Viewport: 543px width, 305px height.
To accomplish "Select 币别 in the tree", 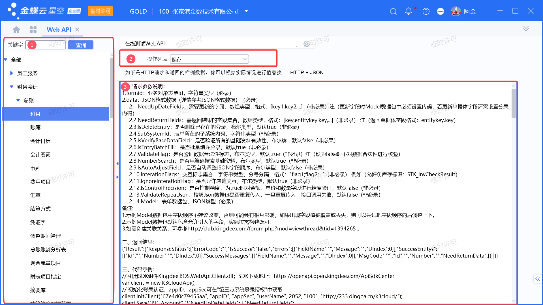I will (35, 168).
